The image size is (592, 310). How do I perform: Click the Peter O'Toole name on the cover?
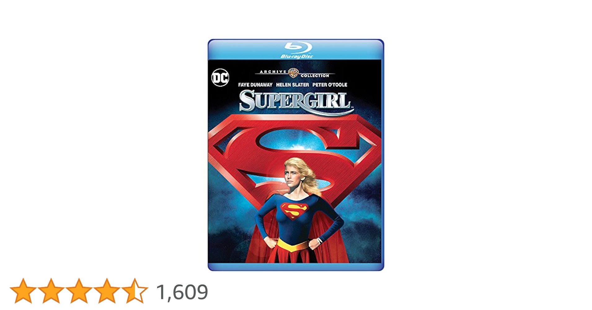click(x=330, y=85)
